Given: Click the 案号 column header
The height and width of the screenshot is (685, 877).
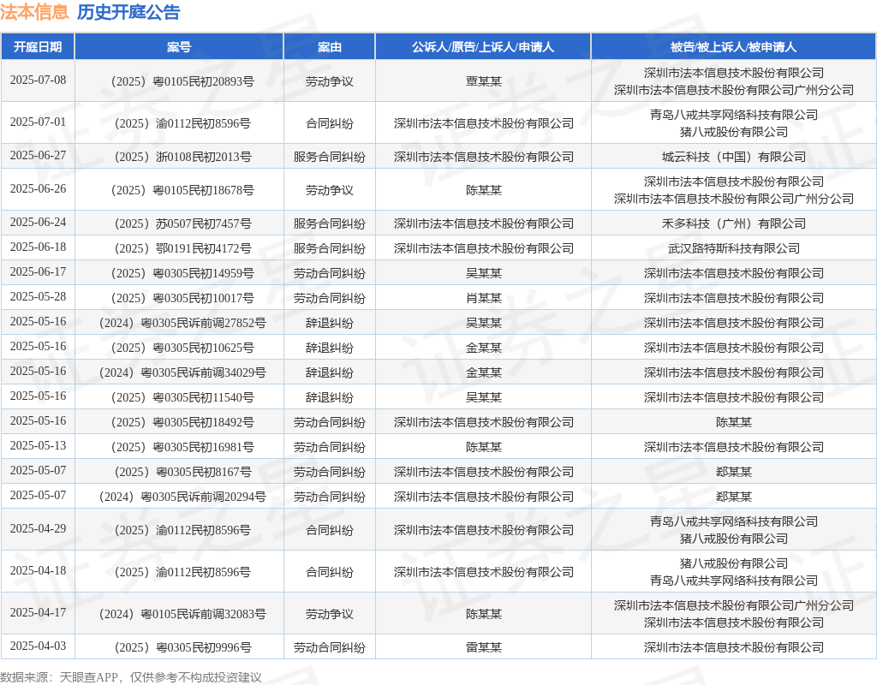Looking at the screenshot, I should (179, 47).
